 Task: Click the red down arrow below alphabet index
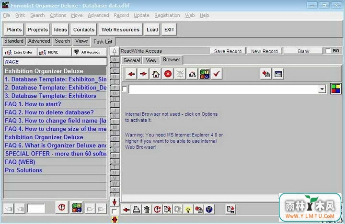tap(115, 202)
